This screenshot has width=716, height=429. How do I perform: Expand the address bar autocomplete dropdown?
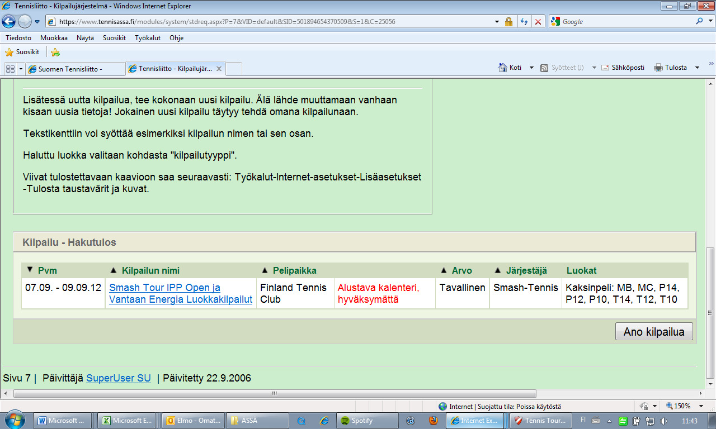(x=497, y=22)
